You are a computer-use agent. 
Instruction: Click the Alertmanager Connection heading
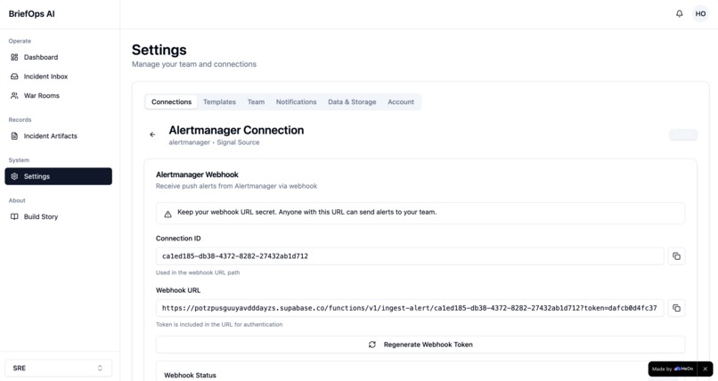coord(236,130)
